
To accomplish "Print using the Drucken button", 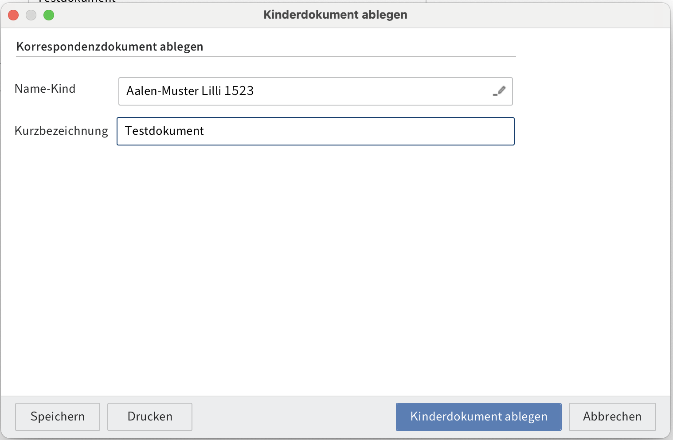I will (150, 416).
